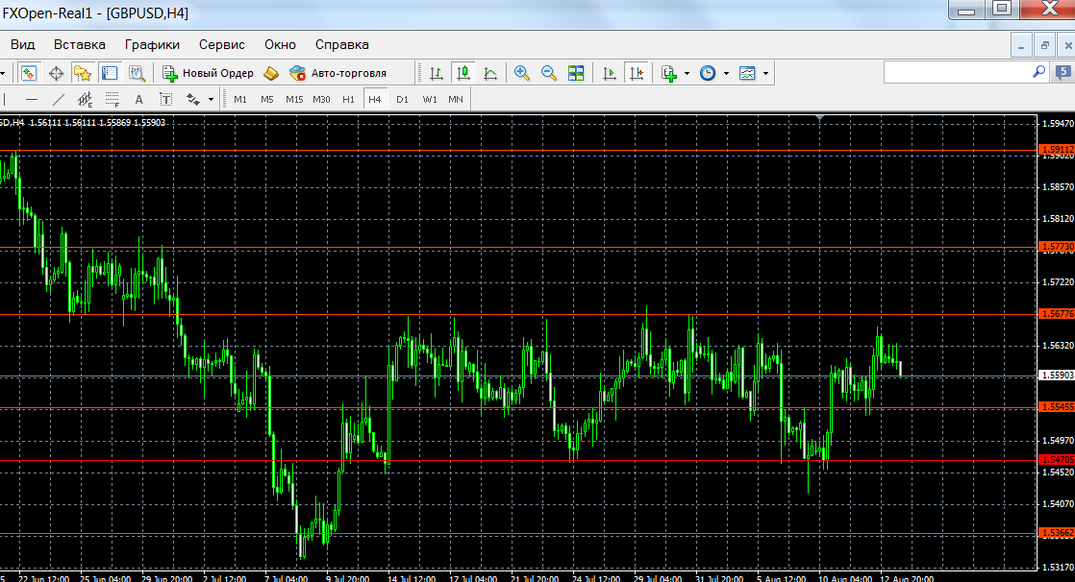1075x582 pixels.
Task: Zoom in on the chart
Action: click(522, 73)
